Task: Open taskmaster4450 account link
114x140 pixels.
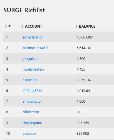Action: 35,48
